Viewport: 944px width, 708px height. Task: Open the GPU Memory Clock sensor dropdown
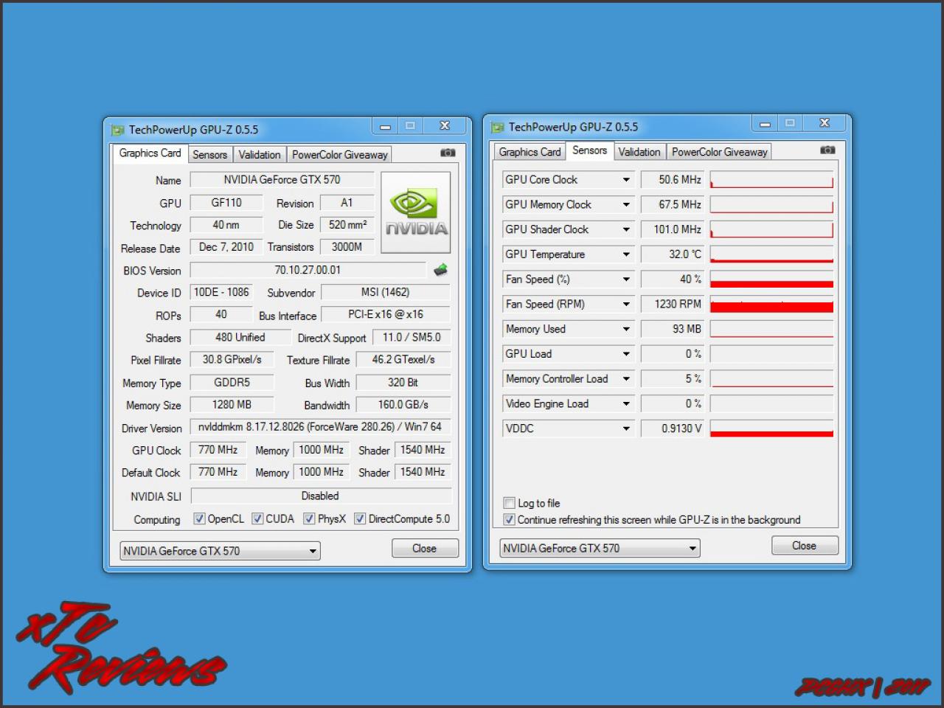click(626, 205)
